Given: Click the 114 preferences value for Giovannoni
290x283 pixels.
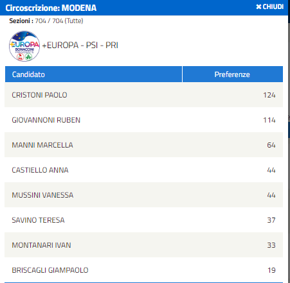Looking at the screenshot, I should (x=269, y=120).
